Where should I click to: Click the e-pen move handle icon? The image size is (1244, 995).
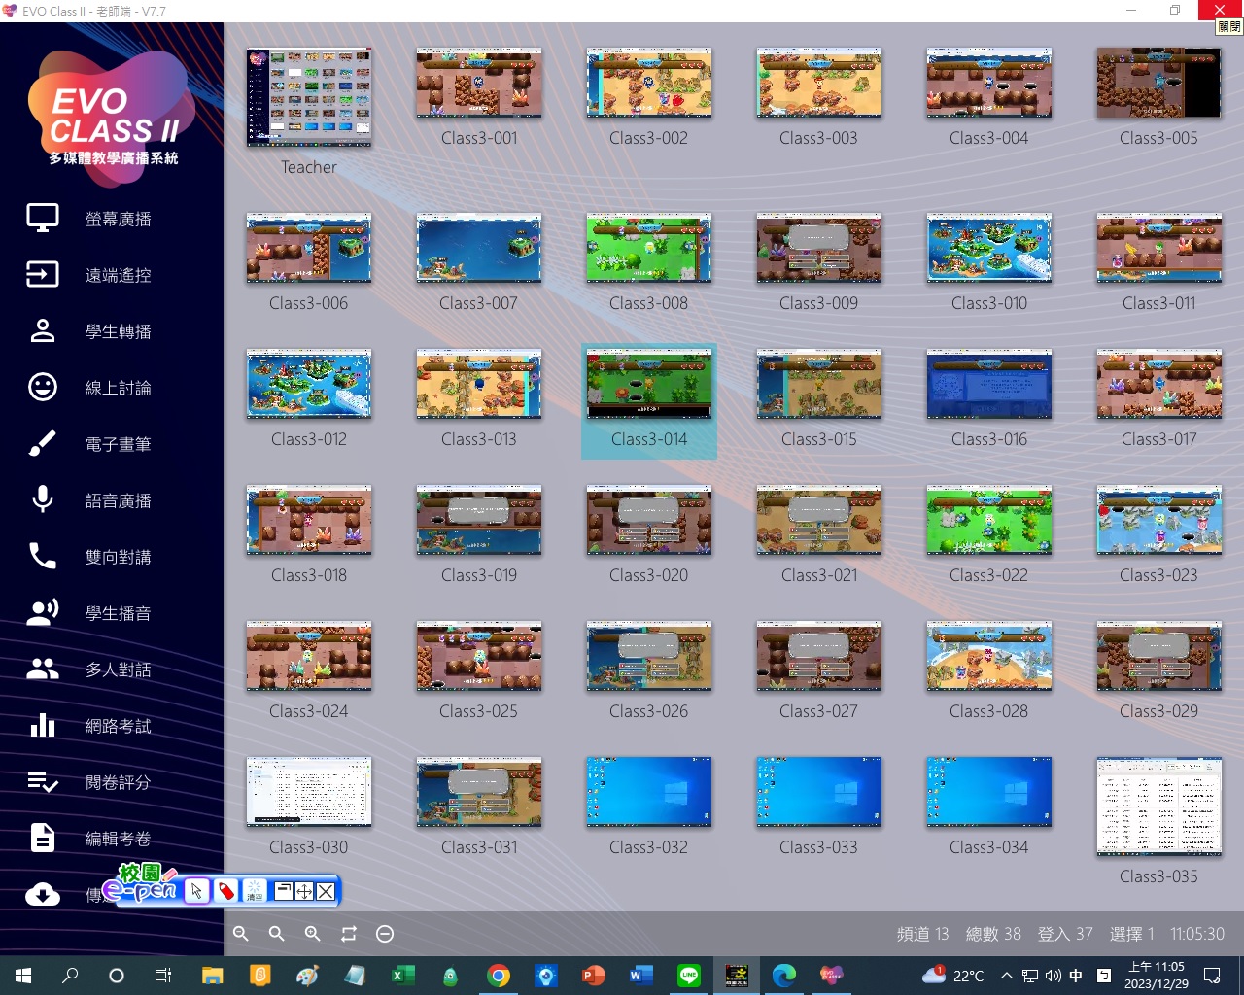pyautogui.click(x=304, y=891)
